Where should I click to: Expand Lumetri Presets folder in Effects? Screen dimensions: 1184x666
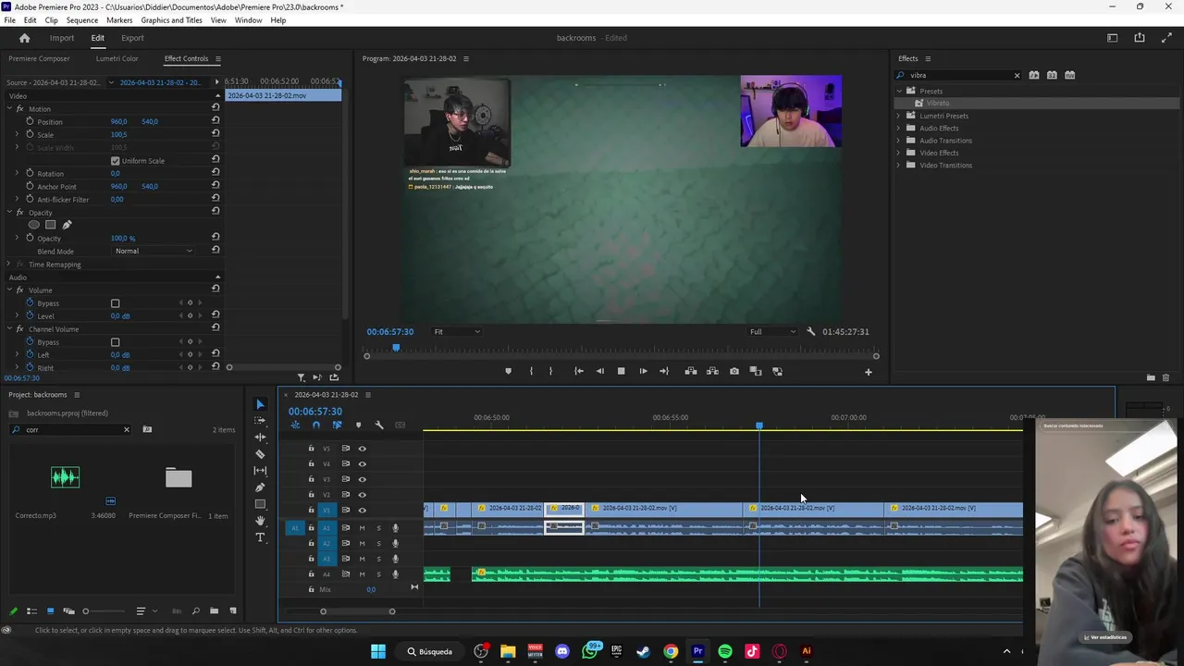click(898, 116)
